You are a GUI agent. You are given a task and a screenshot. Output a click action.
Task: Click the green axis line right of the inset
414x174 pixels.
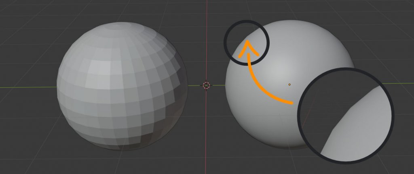[x=404, y=83]
